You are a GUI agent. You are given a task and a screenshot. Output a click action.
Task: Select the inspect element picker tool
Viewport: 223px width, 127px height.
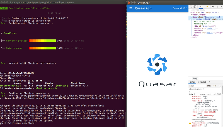(x=191, y=7)
